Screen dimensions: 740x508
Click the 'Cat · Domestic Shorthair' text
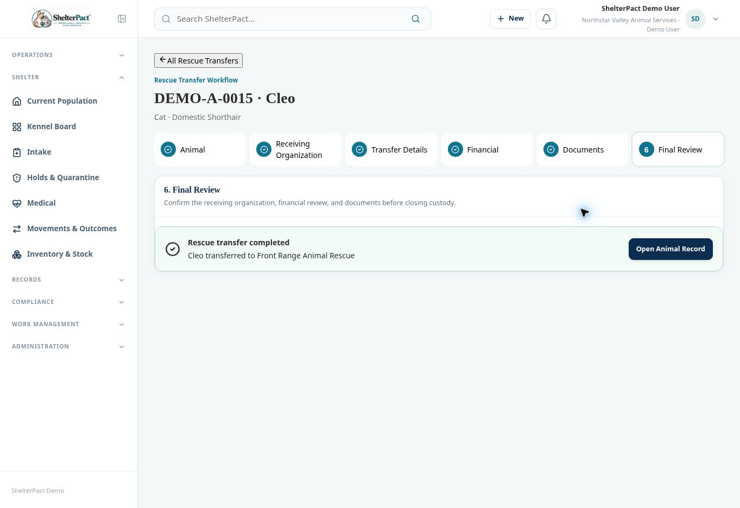click(198, 117)
